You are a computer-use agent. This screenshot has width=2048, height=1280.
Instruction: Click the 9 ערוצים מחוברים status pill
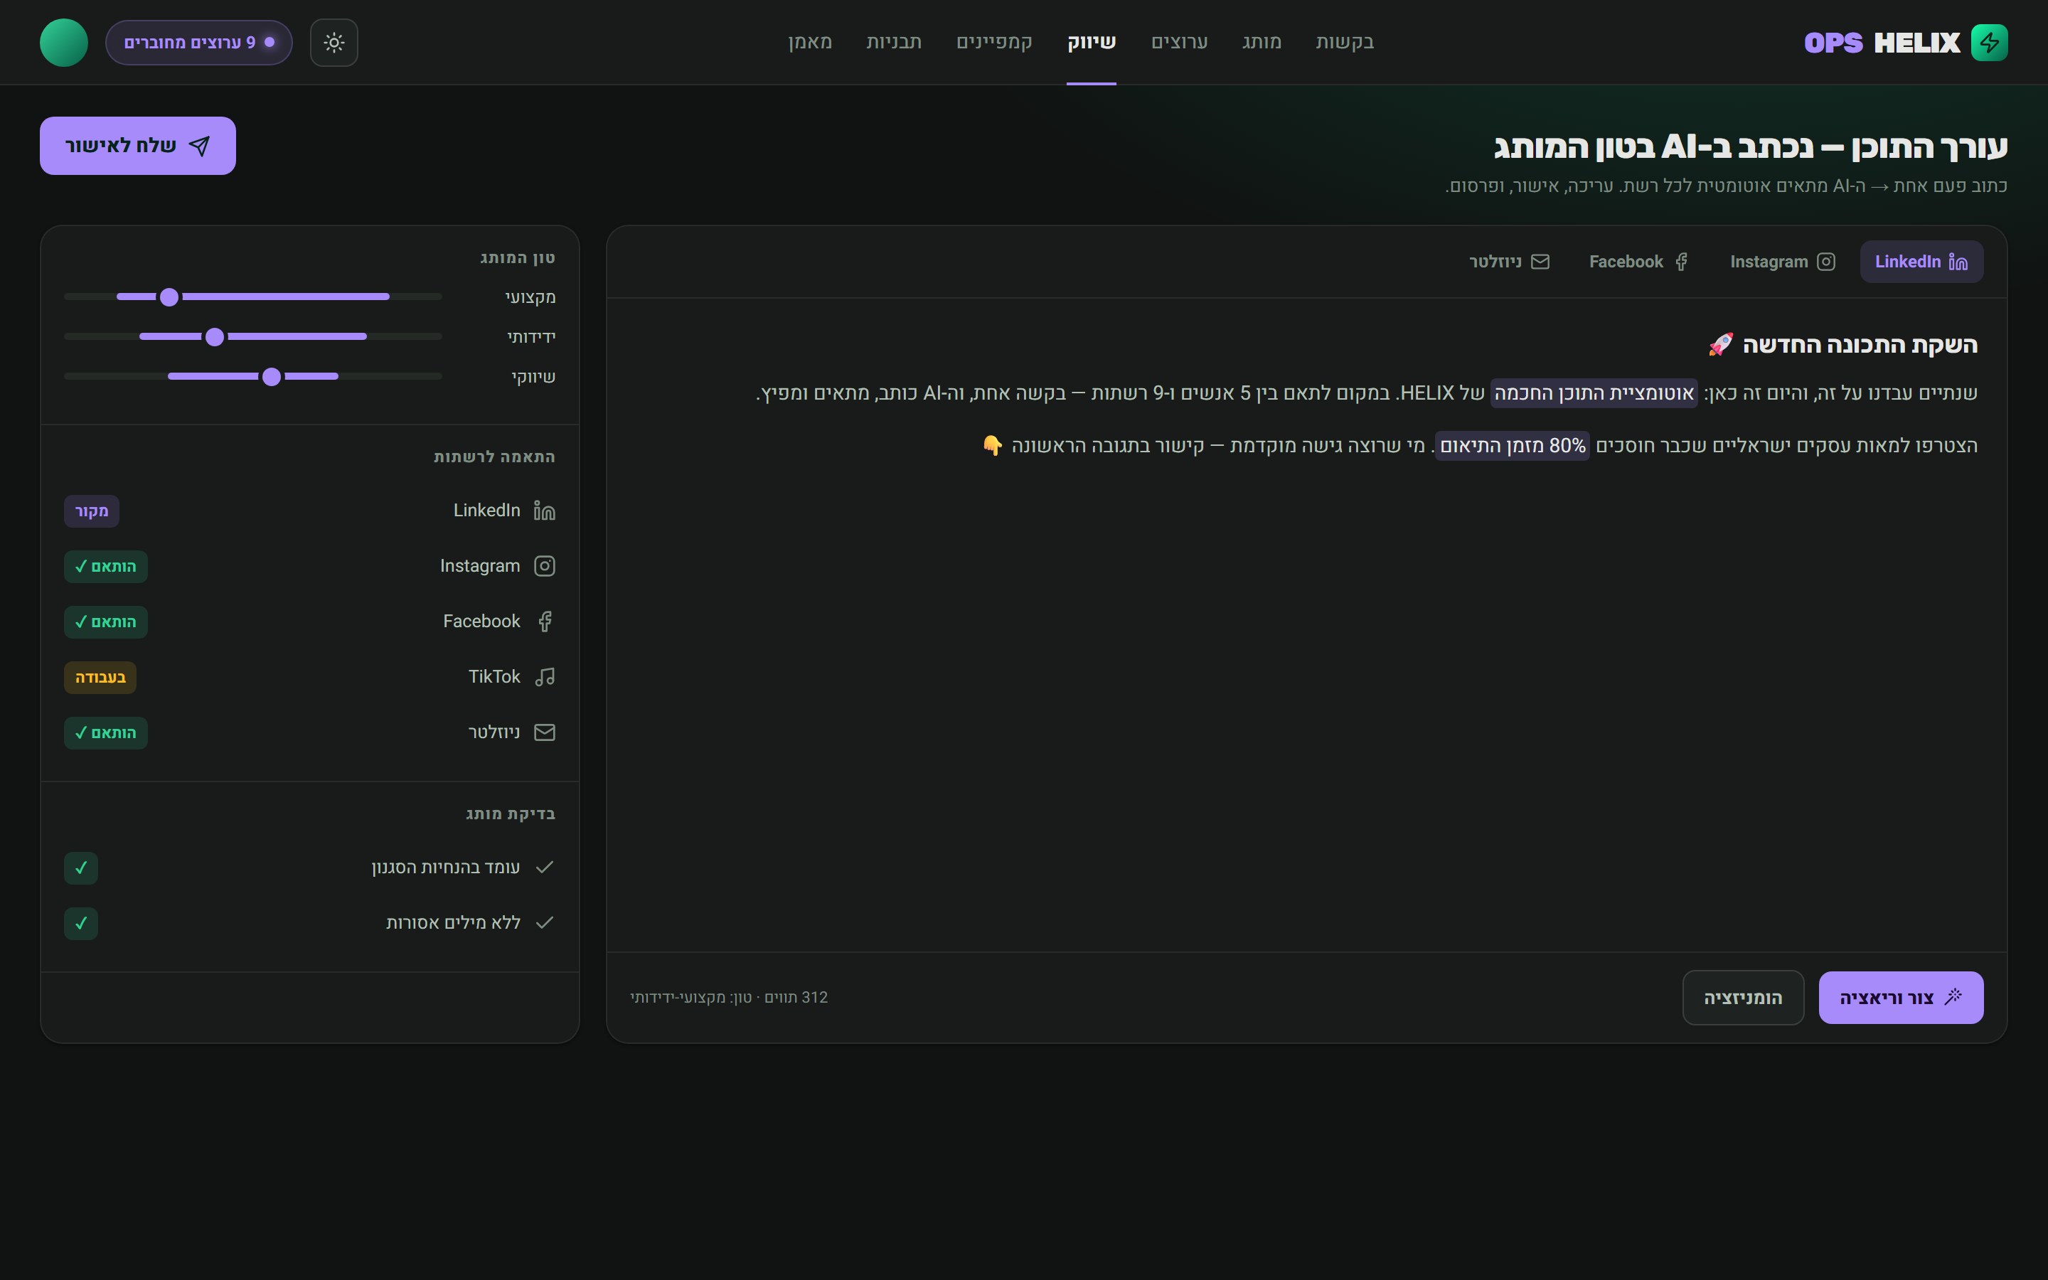pos(199,43)
